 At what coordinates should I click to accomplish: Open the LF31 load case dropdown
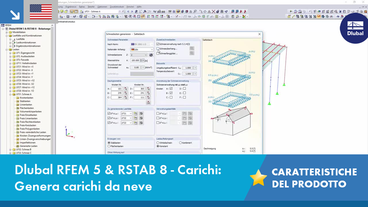click(126, 114)
